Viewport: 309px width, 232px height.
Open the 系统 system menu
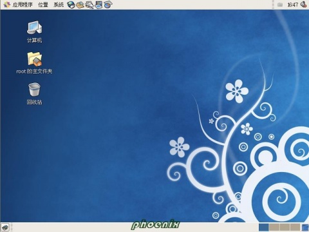point(59,5)
